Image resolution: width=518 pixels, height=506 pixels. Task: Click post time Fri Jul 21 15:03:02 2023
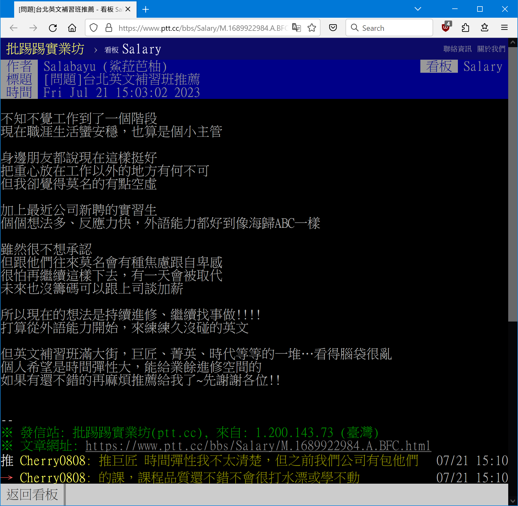coord(122,93)
